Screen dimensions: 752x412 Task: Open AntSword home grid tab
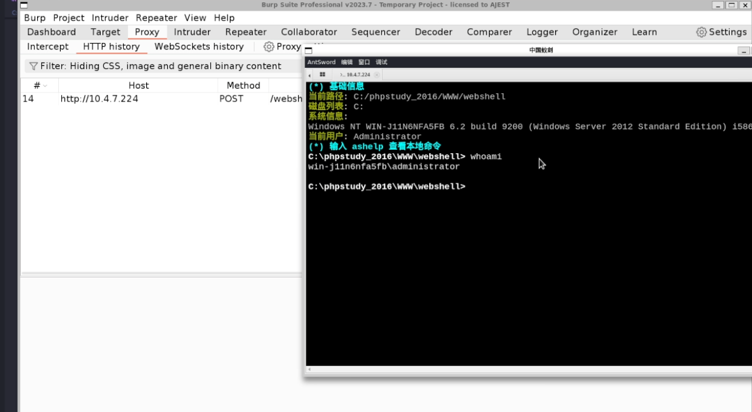pyautogui.click(x=322, y=75)
